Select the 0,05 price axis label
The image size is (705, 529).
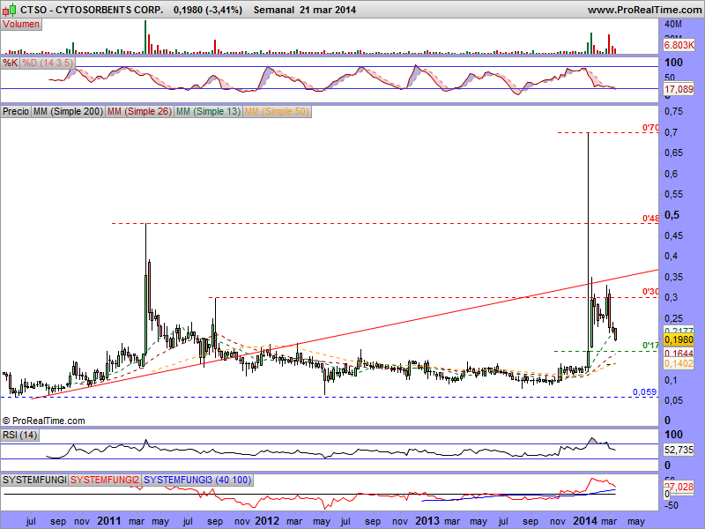coord(673,401)
